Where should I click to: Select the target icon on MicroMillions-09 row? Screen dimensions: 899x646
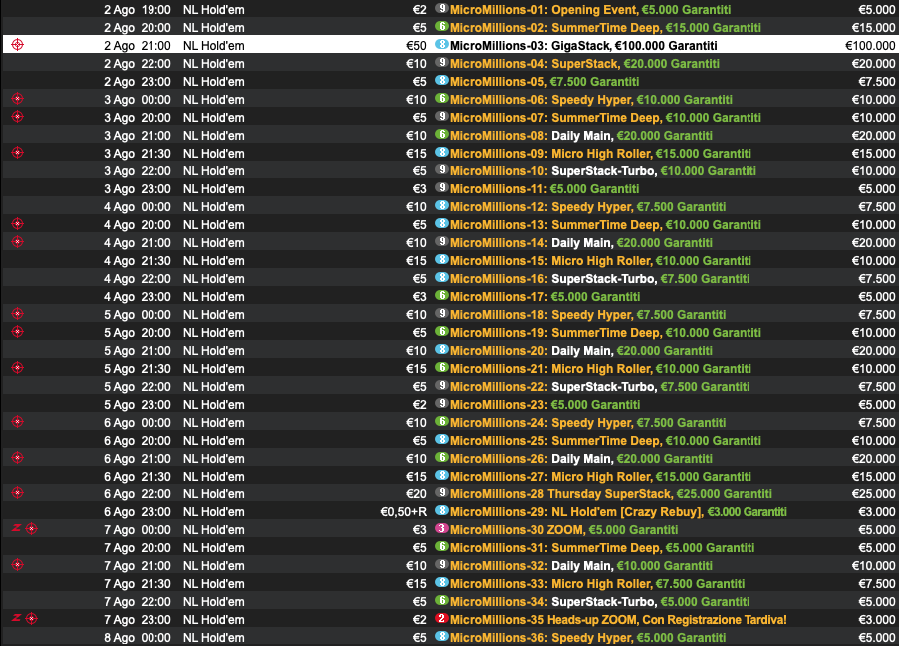(18, 153)
